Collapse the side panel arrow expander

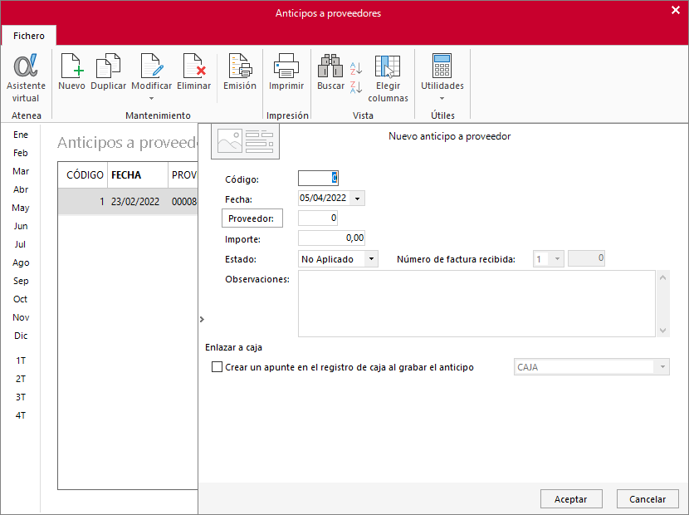[x=202, y=319]
